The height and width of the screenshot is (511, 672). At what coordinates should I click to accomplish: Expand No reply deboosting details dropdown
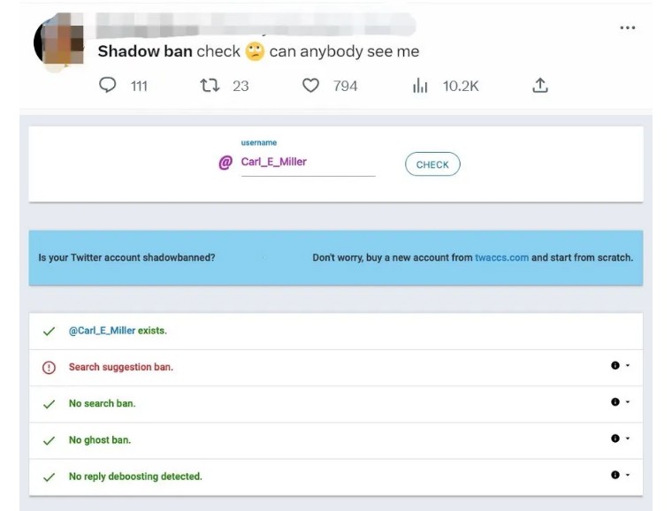pos(621,475)
